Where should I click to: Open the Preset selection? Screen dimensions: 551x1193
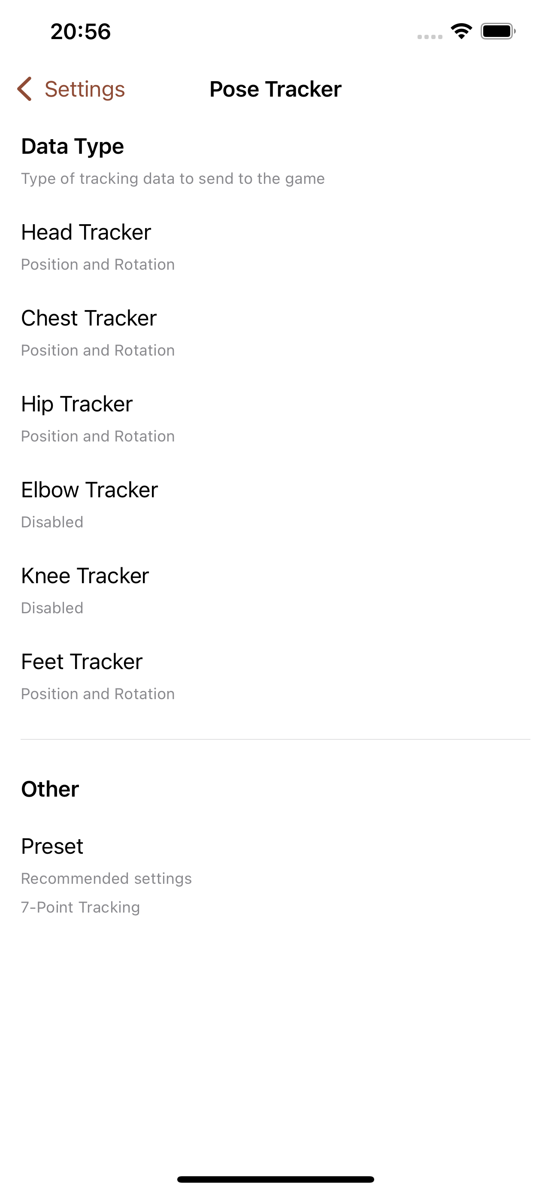click(275, 875)
